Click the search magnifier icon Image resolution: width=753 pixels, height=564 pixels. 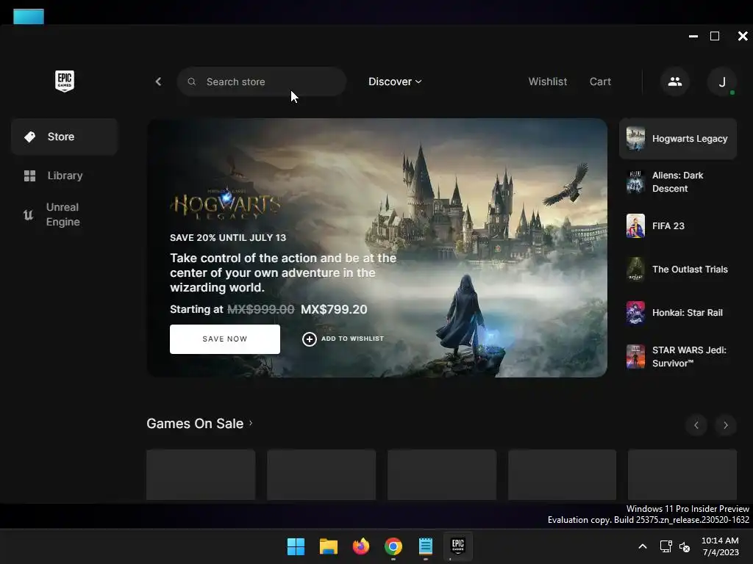coord(192,82)
